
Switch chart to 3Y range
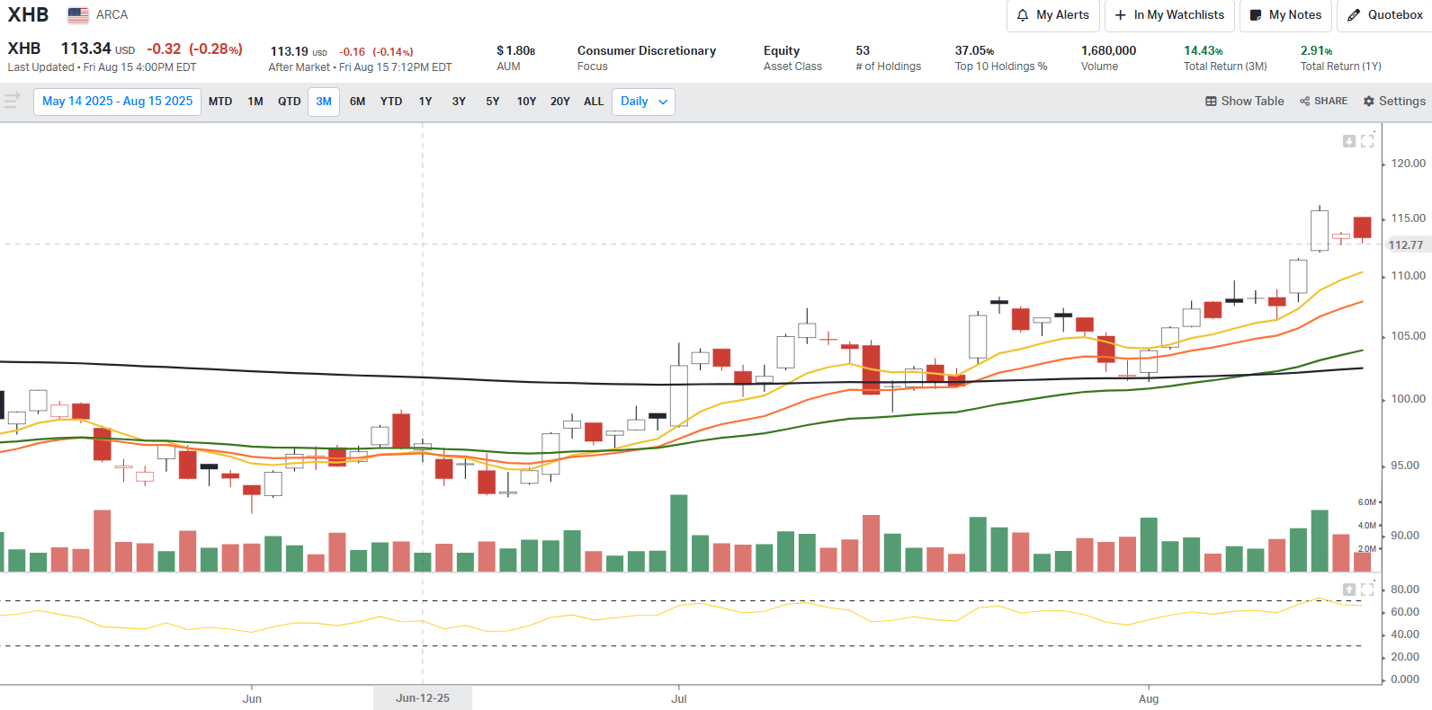(x=459, y=102)
